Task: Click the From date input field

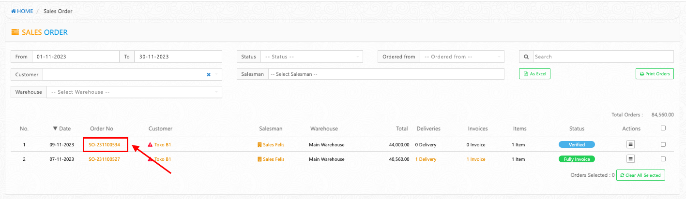Action: point(76,57)
